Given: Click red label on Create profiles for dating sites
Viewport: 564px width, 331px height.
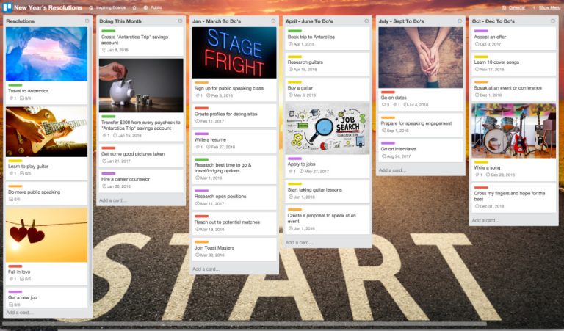Looking at the screenshot, I should point(201,108).
